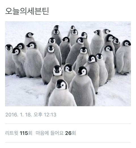Select the tweet text 오늘의세븐틴
The image size is (136, 148).
(27, 11)
